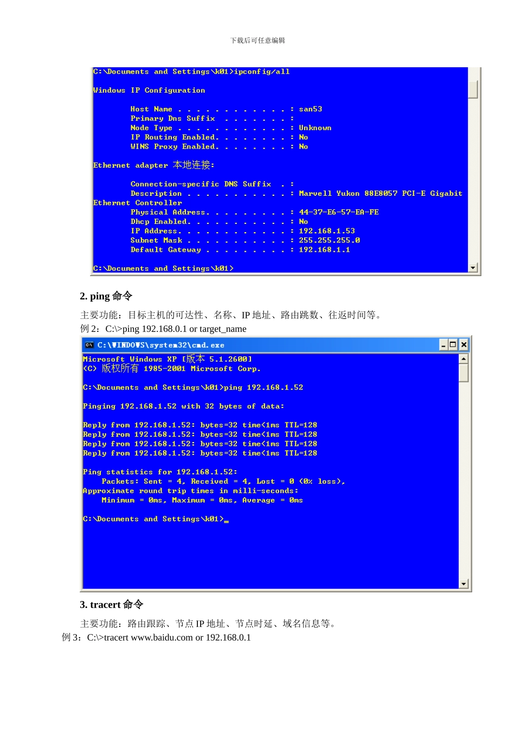Click the 'ping 192.168.1.52' command line
Viewport: 515px width, 729px height.
point(193,387)
